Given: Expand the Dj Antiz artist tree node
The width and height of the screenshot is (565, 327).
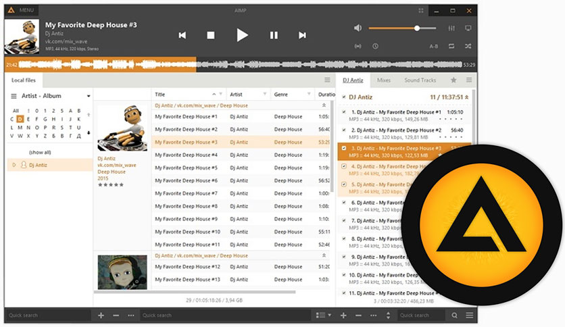Looking at the screenshot, I should [14, 165].
